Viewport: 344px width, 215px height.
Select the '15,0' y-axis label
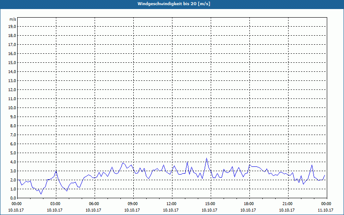12,62
